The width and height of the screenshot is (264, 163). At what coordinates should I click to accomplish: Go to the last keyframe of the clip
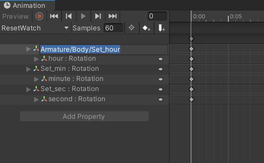113,16
